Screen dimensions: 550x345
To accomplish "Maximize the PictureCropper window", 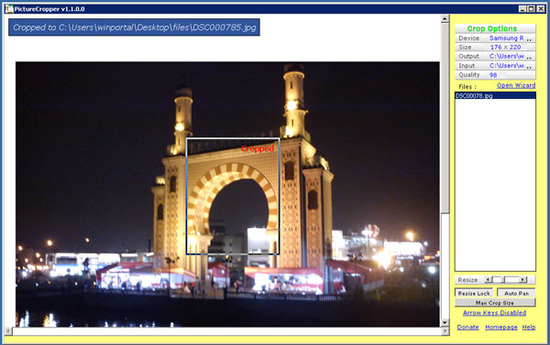I will tap(532, 9).
